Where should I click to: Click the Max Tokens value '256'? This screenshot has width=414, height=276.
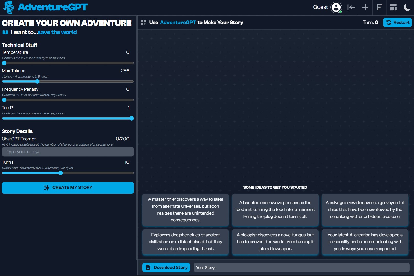coord(125,71)
